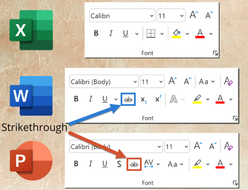
Task: Click Increase Font Size in Excel panel
Action: (x=194, y=15)
